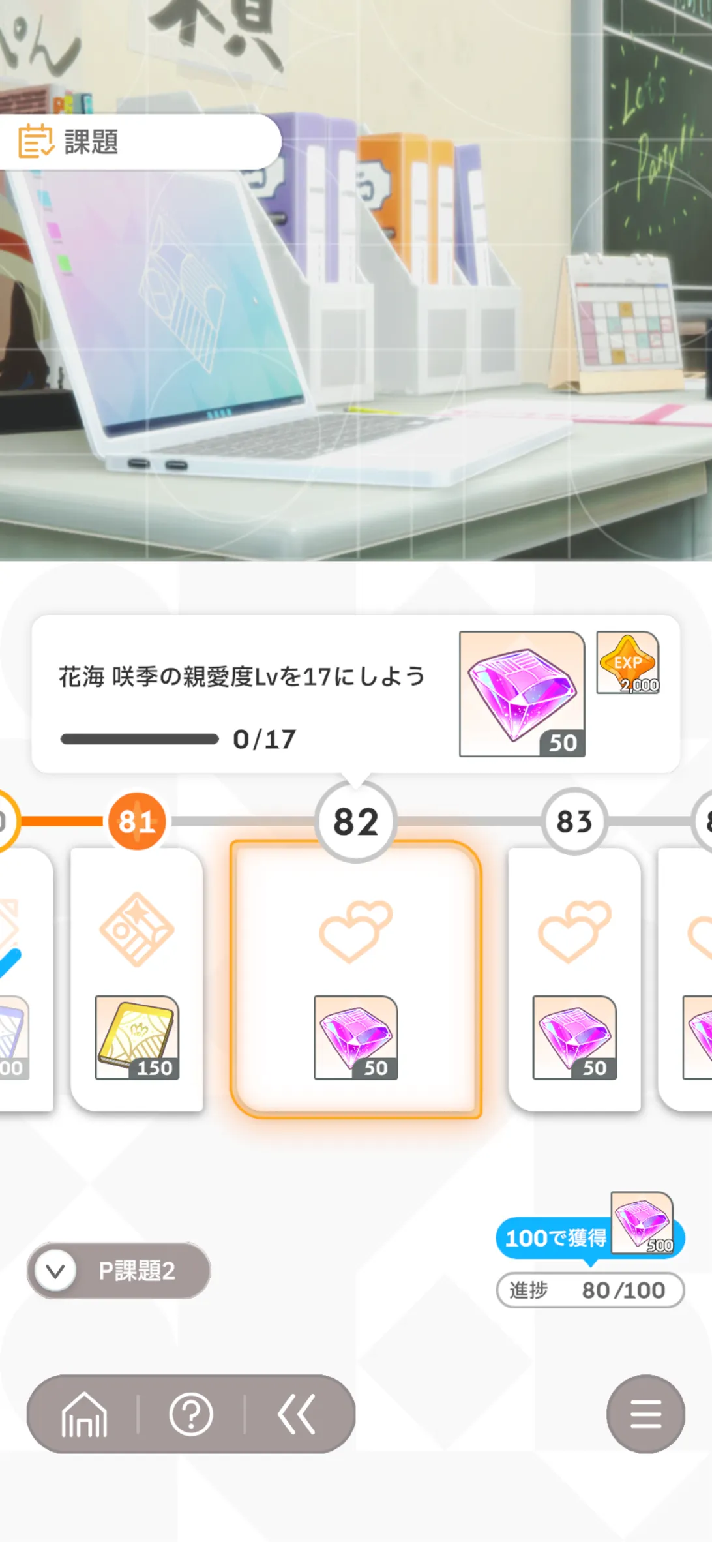Open the hamburger menu button
The image size is (712, 1542).
[x=645, y=1414]
